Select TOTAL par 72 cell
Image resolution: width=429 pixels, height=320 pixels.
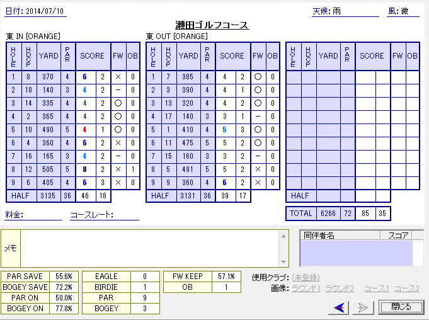coord(348,214)
